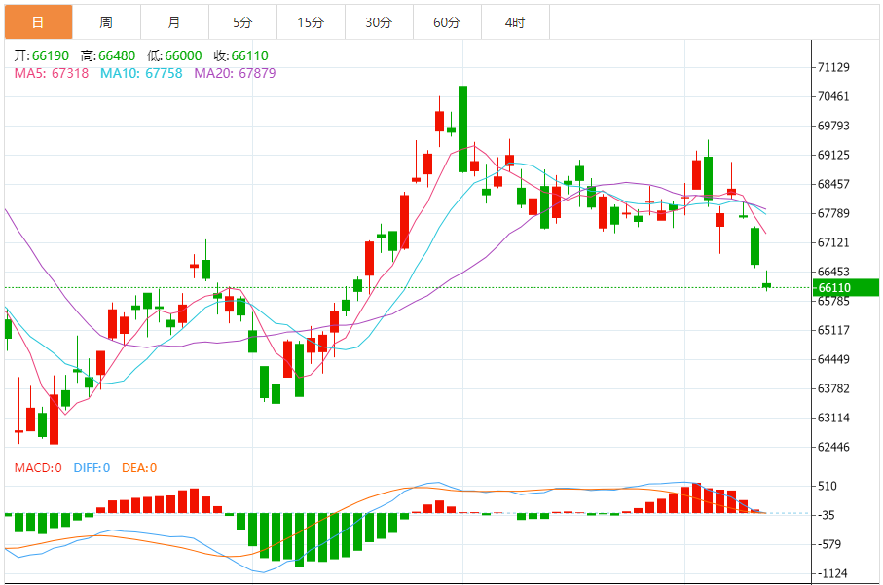This screenshot has width=883, height=585.
Task: Click the MA5: 67318 label
Action: click(x=52, y=73)
